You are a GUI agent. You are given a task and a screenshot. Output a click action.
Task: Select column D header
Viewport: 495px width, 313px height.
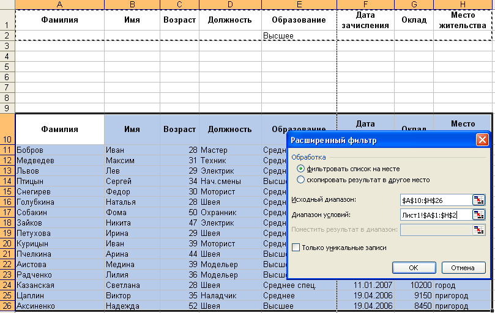(230, 4)
